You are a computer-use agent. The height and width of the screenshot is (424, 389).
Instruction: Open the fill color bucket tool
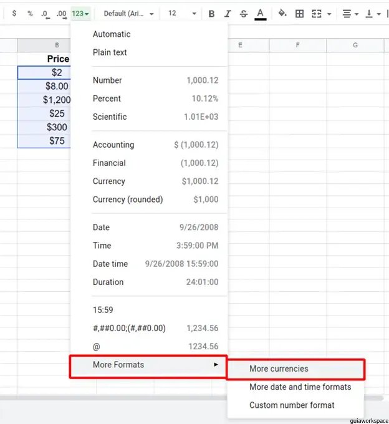282,13
